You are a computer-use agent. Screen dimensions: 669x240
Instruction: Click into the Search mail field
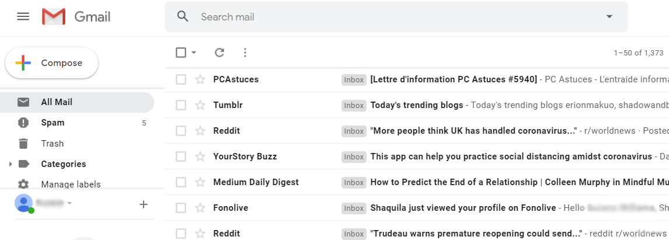pyautogui.click(x=397, y=17)
